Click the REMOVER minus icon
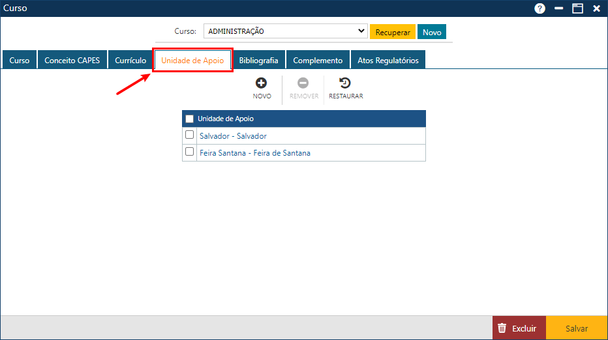Viewport: 608px width, 340px height. click(x=303, y=83)
